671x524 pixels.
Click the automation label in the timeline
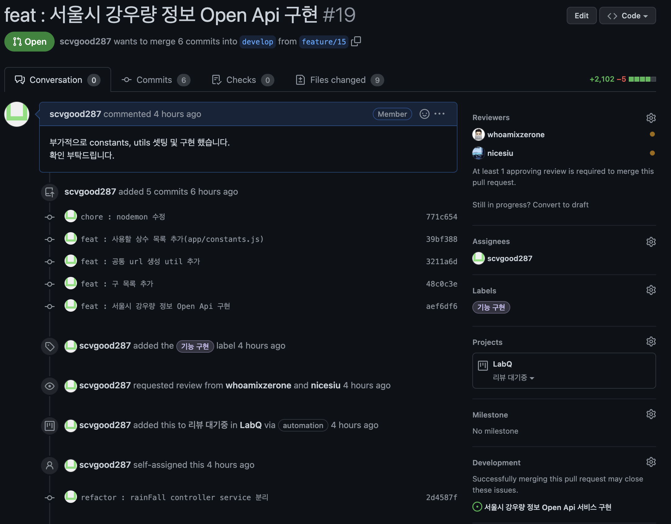tap(303, 425)
